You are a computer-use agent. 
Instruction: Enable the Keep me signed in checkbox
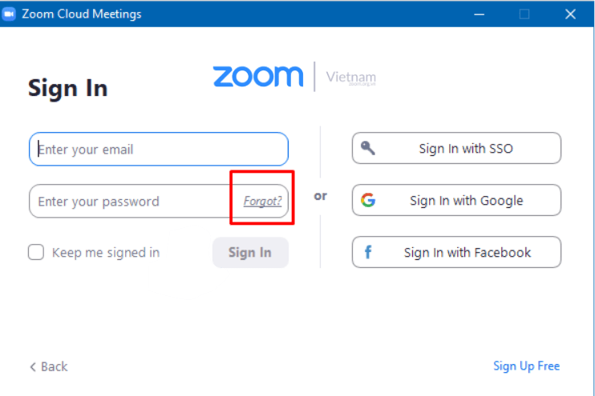tap(36, 253)
